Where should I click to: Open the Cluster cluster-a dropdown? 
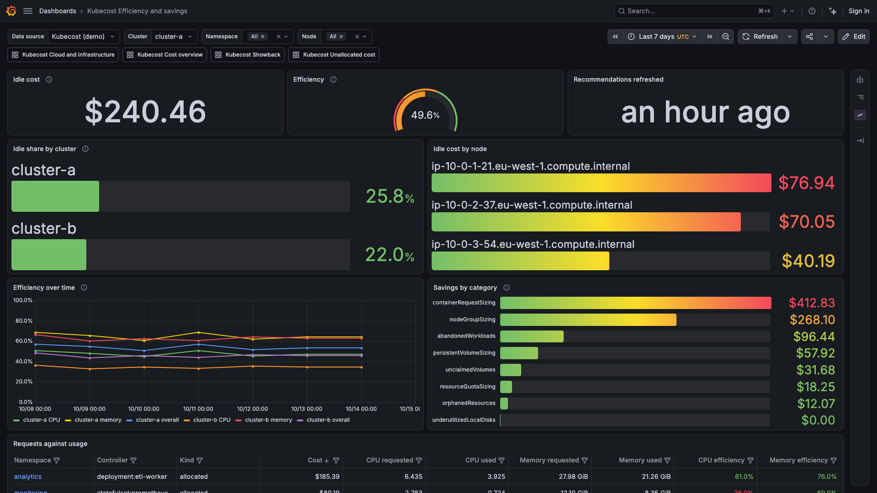point(174,37)
